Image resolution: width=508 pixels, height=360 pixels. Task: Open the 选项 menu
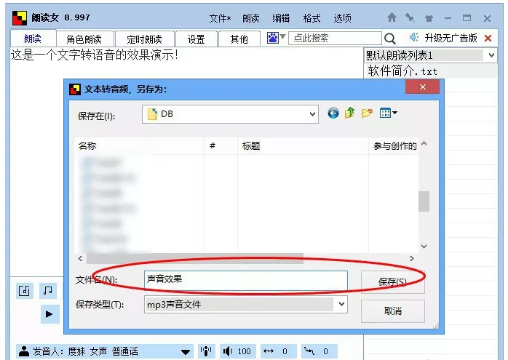(x=343, y=18)
